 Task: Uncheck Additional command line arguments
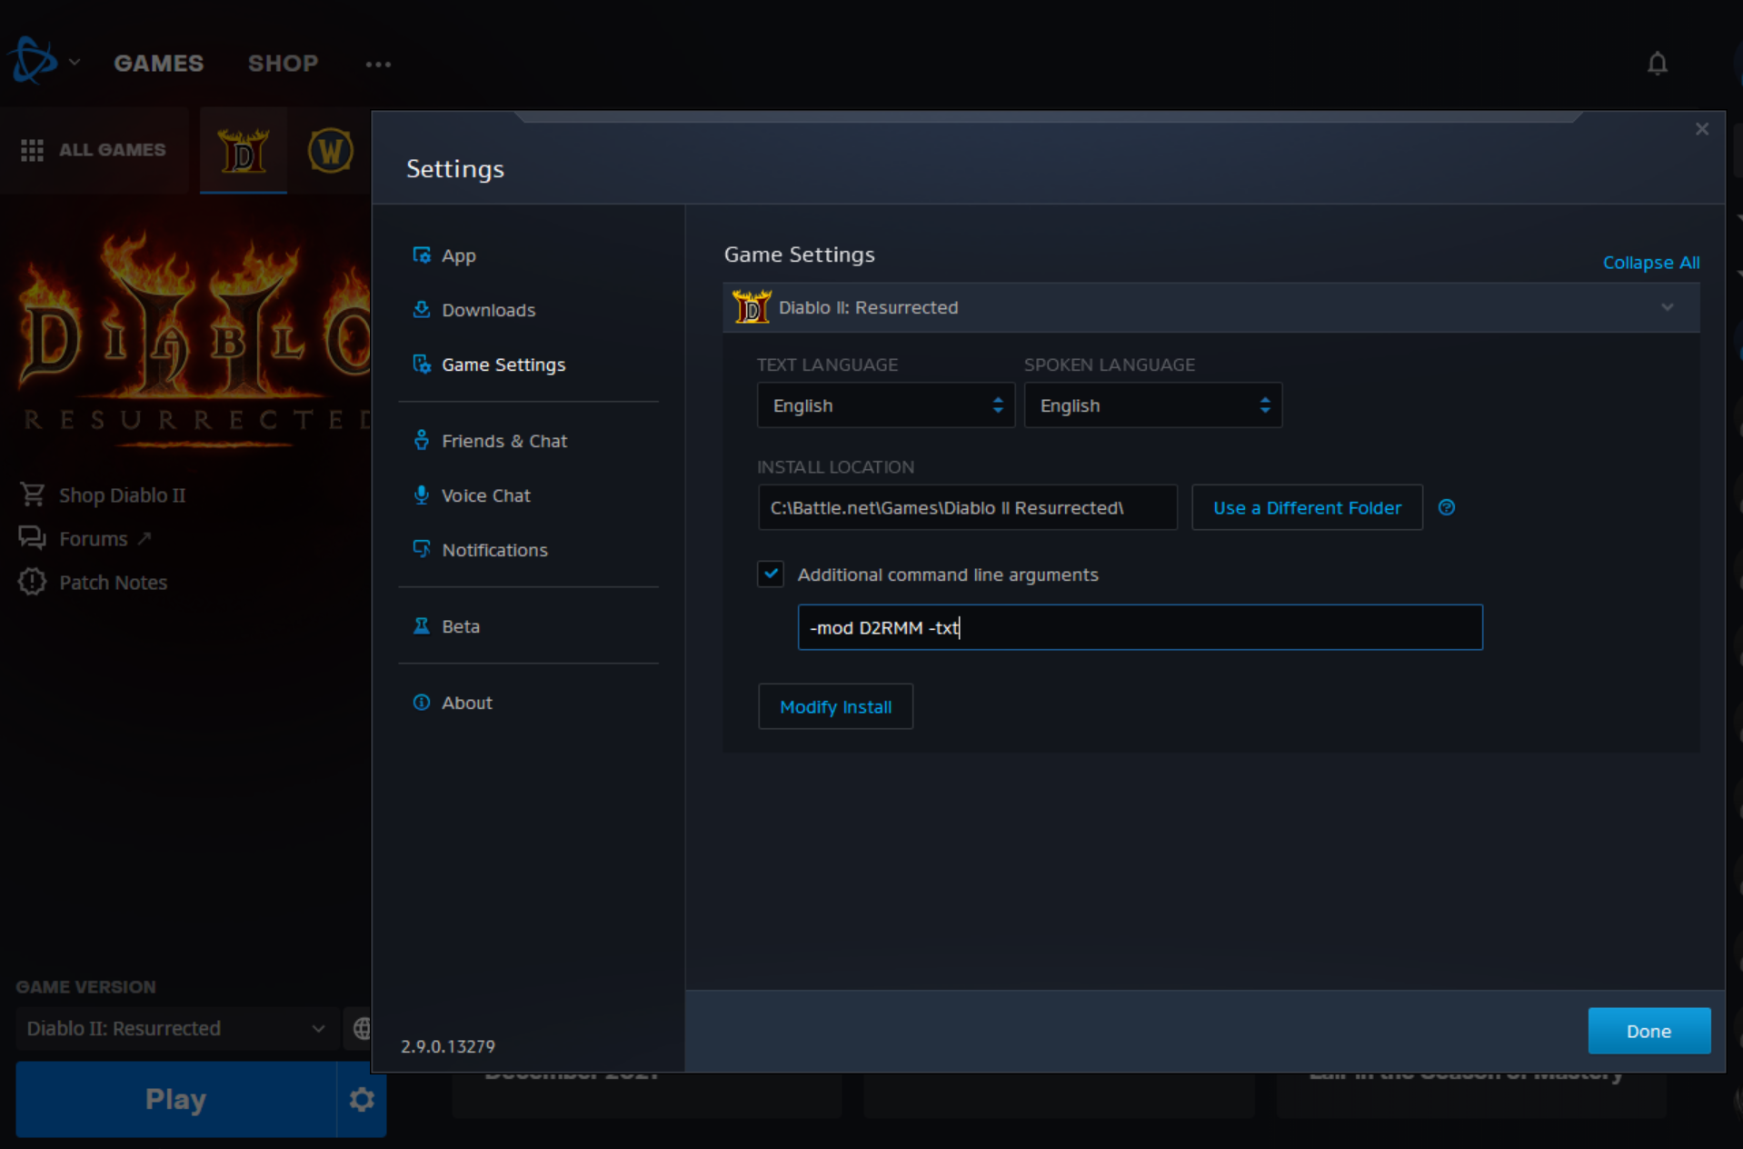pos(771,574)
